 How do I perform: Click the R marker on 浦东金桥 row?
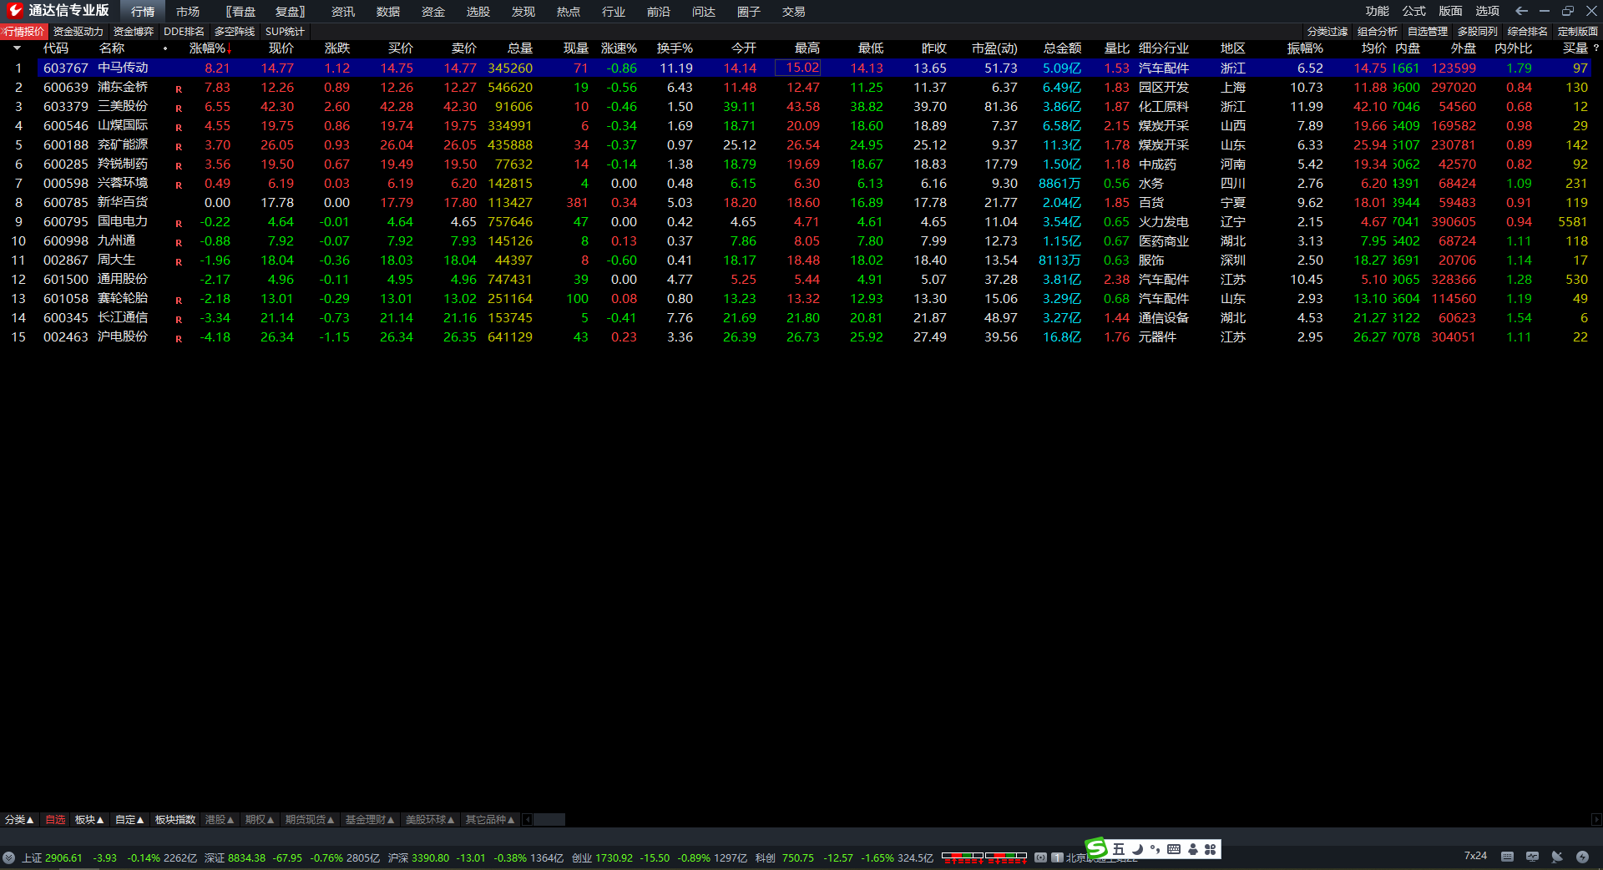[x=179, y=89]
